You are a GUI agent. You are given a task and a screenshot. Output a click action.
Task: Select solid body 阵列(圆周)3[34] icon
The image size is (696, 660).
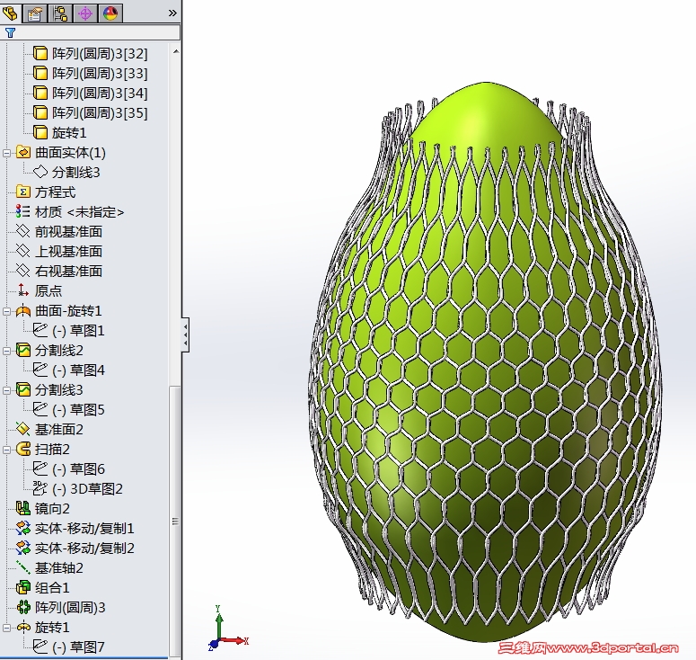40,93
